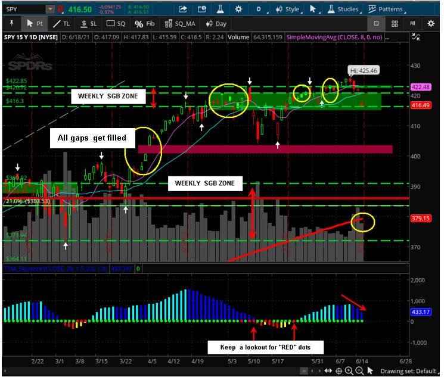
Task: Click the All charts toggle icon
Action: pyautogui.click(x=412, y=23)
